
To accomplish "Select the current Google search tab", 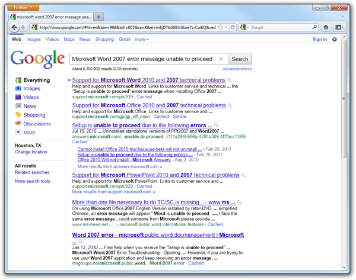I will 51,17.
